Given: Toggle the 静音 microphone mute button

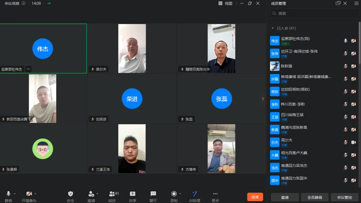Looking at the screenshot, I should click(8, 194).
